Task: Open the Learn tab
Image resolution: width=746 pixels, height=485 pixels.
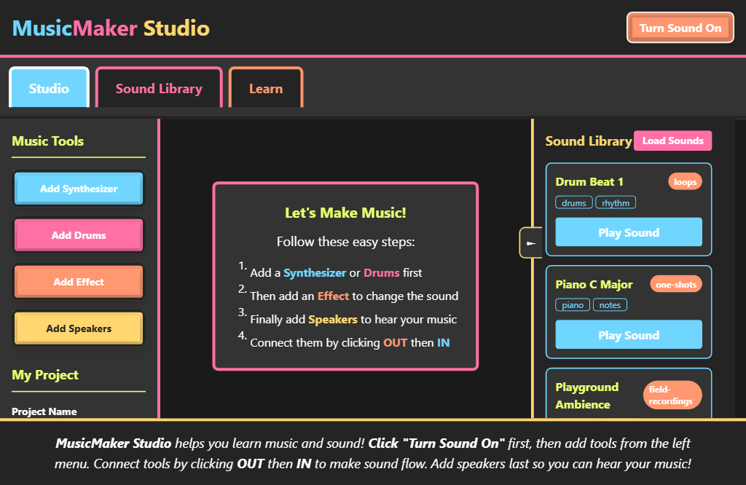Action: pos(265,88)
